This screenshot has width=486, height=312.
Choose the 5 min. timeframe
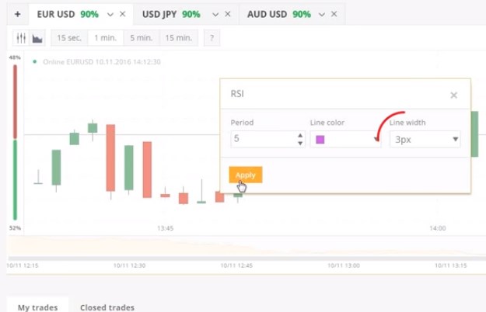[142, 38]
